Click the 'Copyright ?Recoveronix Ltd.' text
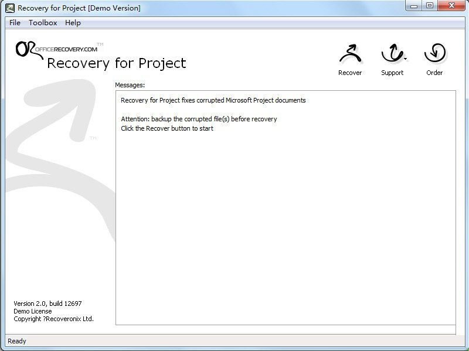The height and width of the screenshot is (351, 469). tap(53, 319)
